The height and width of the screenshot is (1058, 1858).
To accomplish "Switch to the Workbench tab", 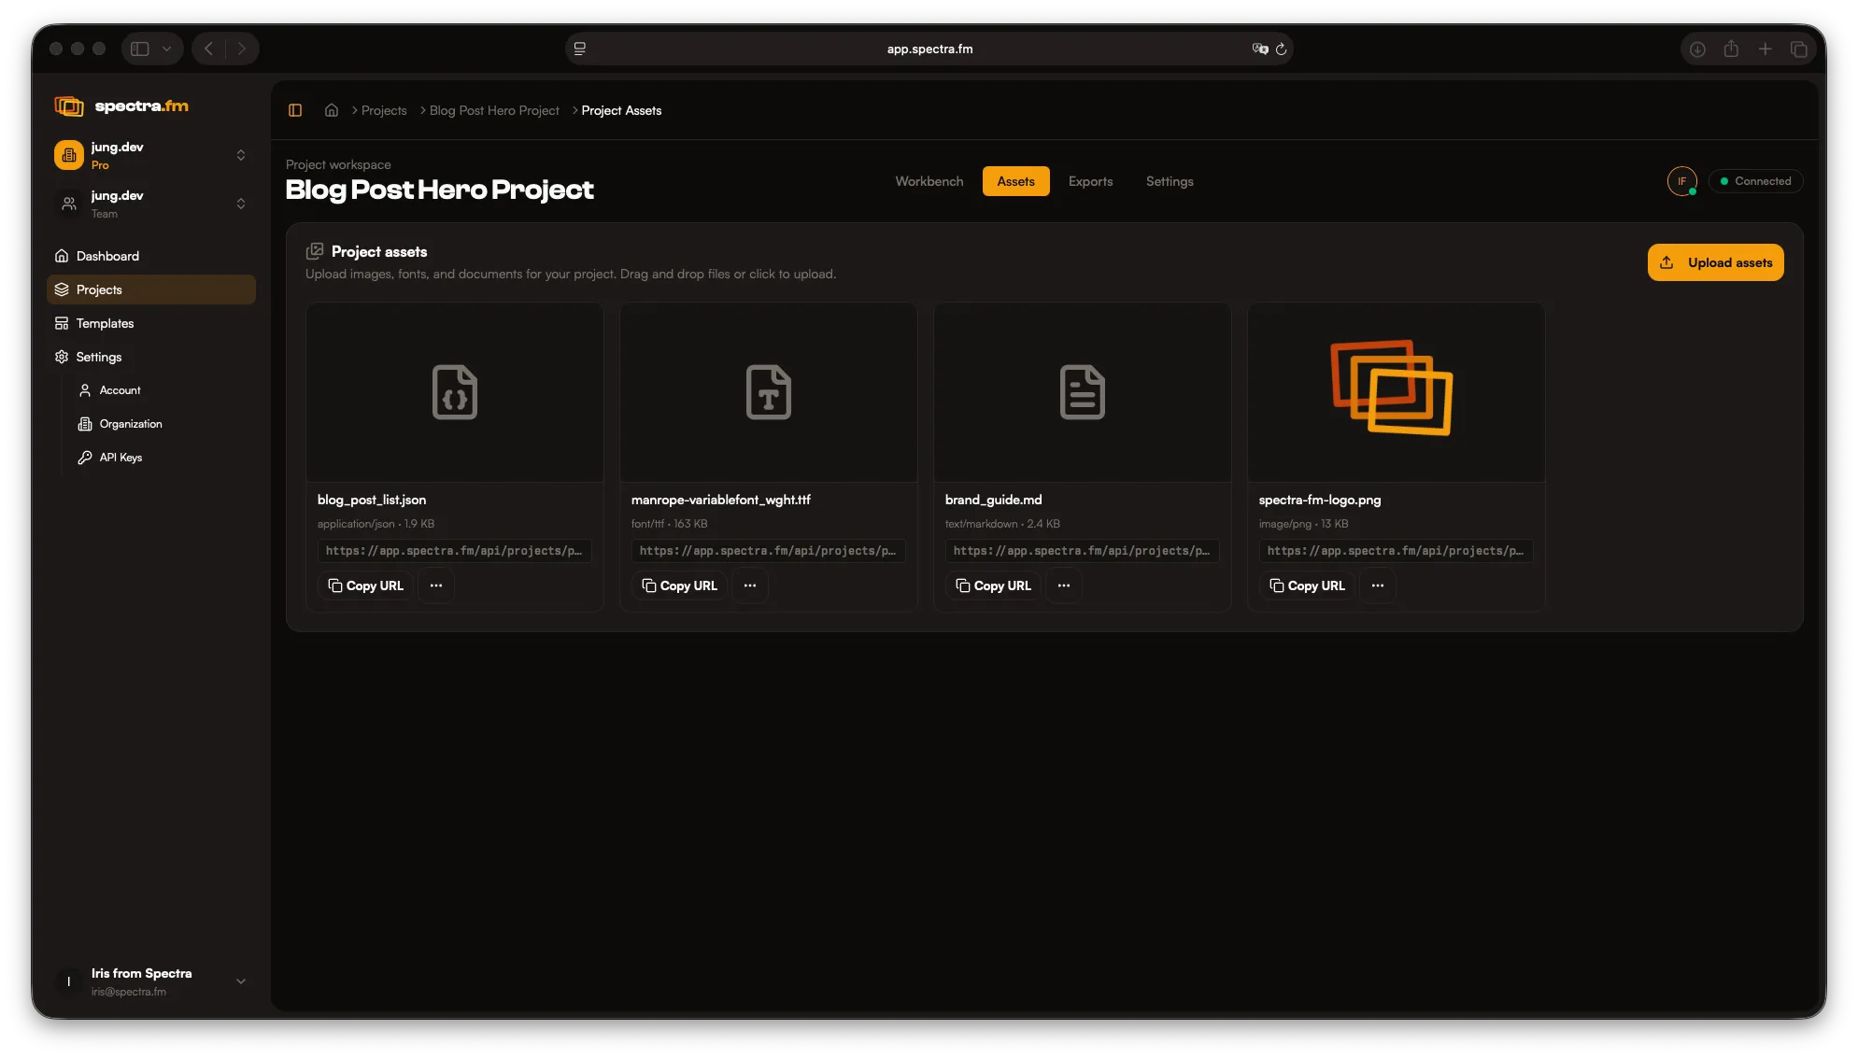I will coord(929,181).
